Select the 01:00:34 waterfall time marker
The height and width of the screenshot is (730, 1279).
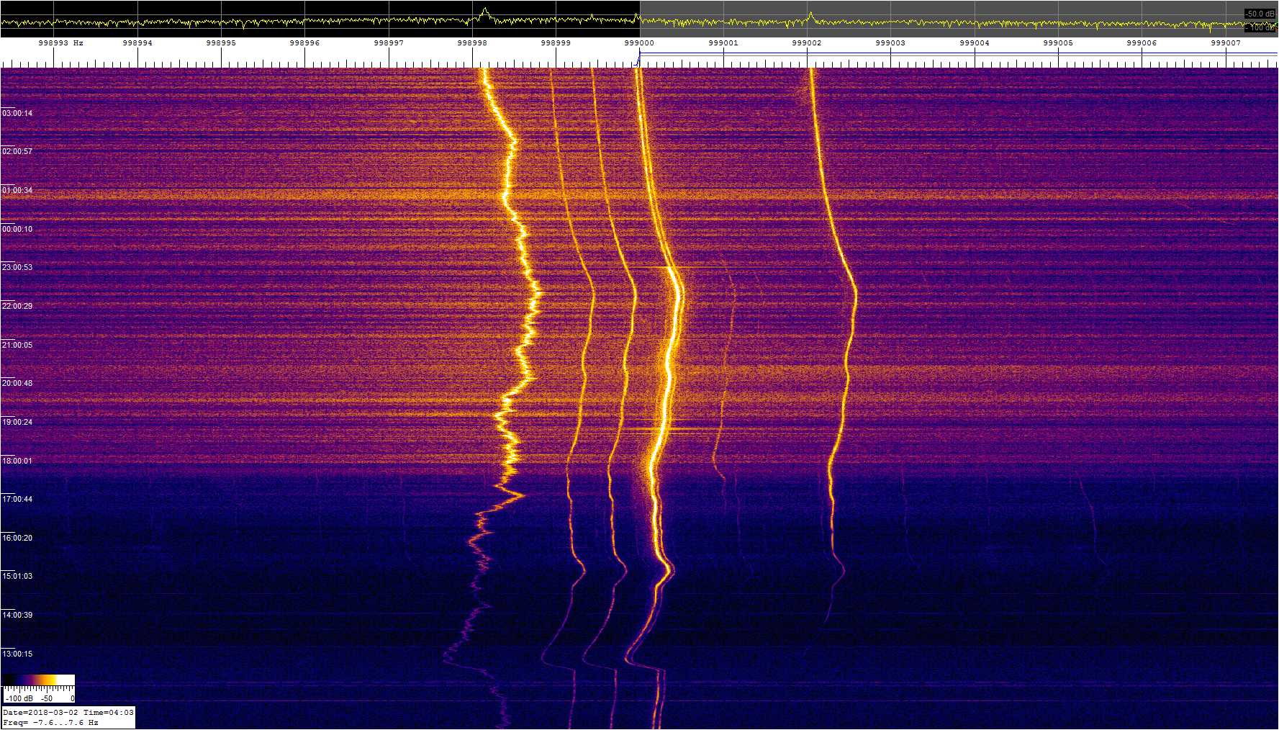click(x=17, y=191)
